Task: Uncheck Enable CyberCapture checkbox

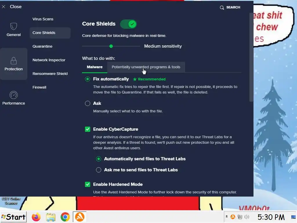Action: 88,129
